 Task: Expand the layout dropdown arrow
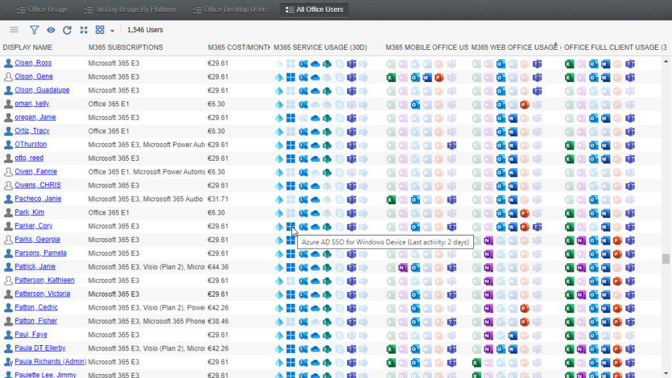point(112,31)
